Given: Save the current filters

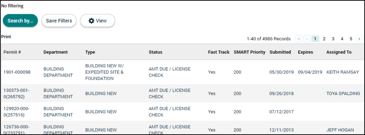Looking at the screenshot, I should pos(59,21).
